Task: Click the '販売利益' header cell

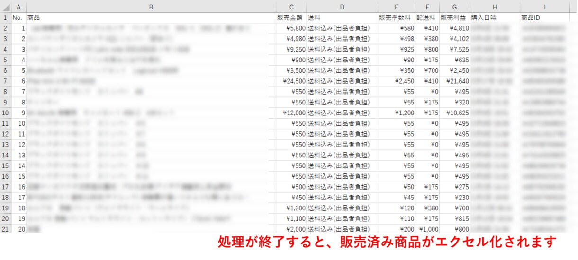Action: [x=455, y=17]
